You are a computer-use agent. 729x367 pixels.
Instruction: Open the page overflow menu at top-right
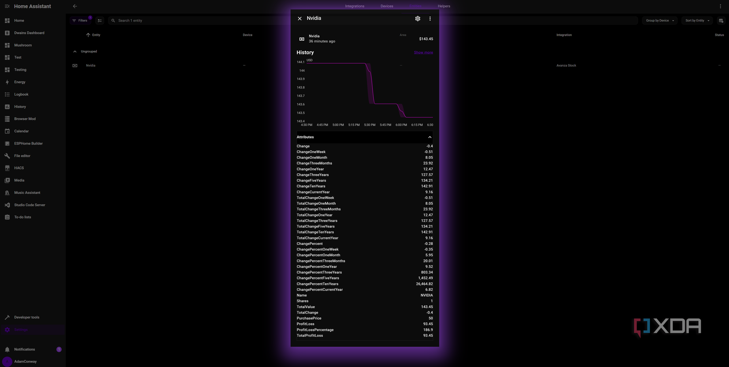pos(721,6)
